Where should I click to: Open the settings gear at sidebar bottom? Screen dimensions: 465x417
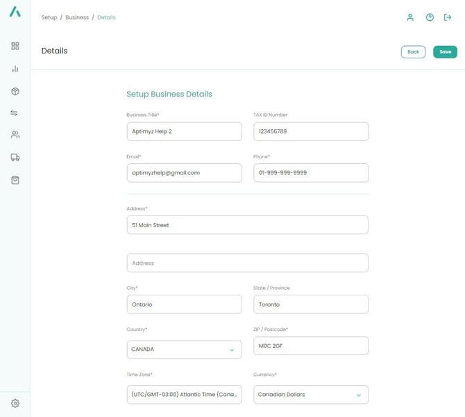pyautogui.click(x=15, y=403)
